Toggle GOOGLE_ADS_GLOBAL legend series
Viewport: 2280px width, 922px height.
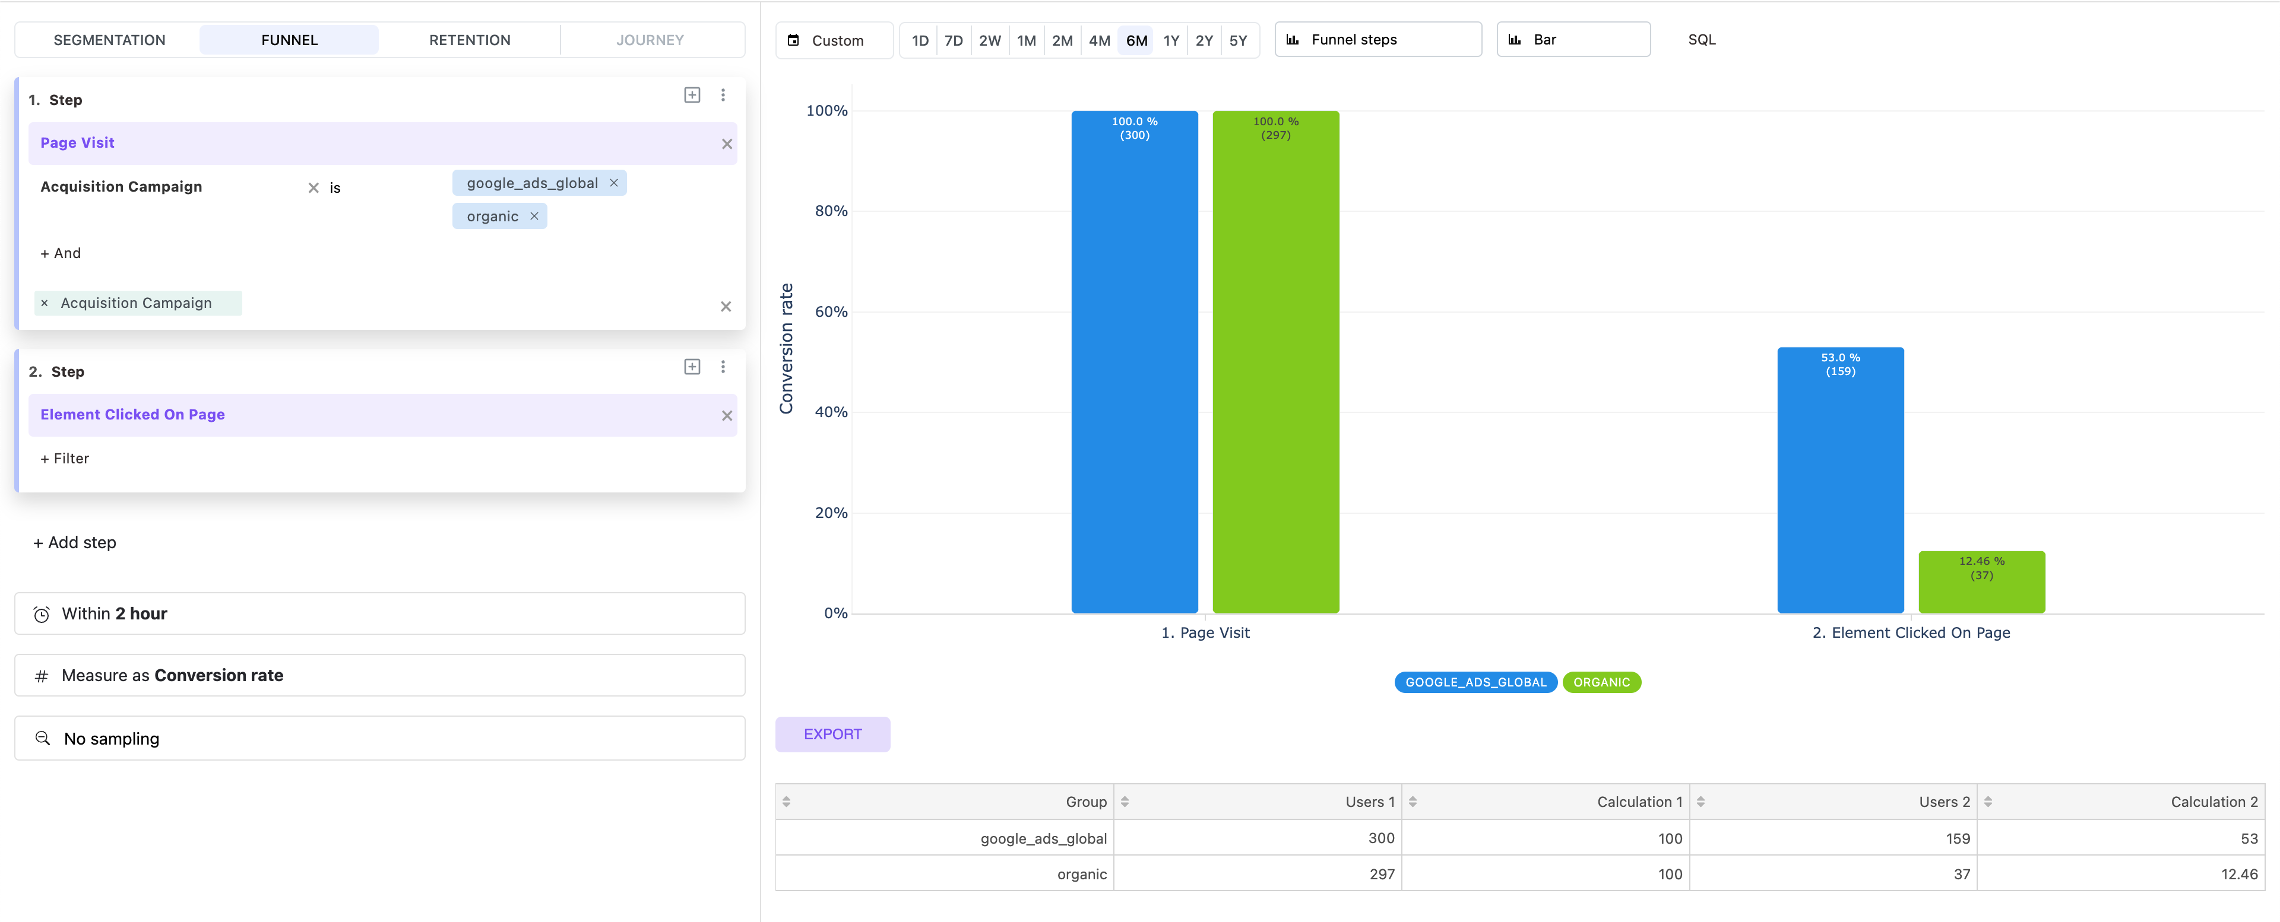click(1474, 682)
